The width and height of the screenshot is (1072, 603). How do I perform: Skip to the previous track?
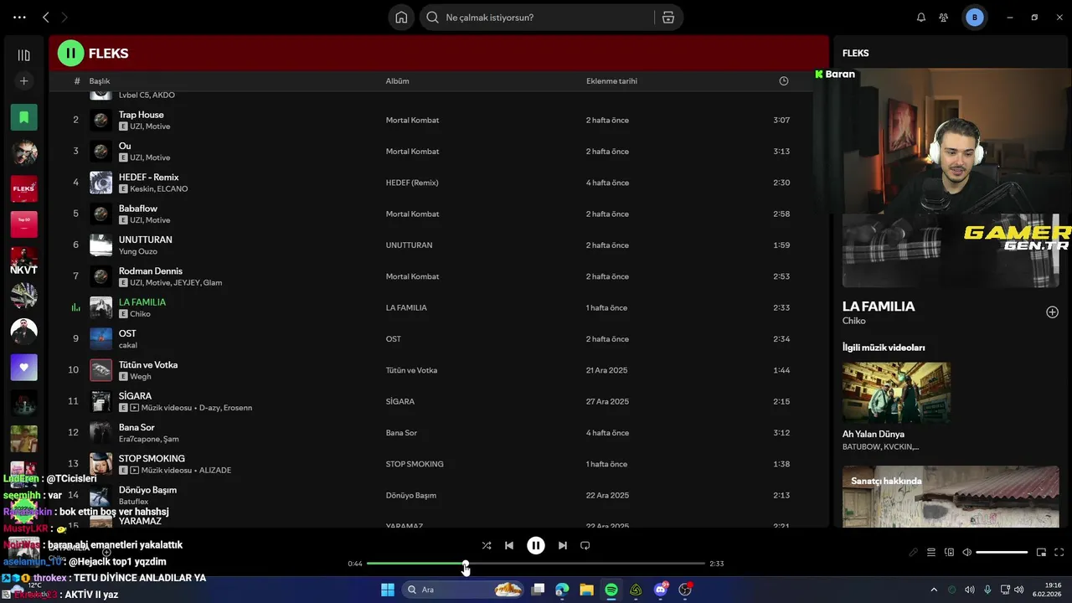coord(509,545)
